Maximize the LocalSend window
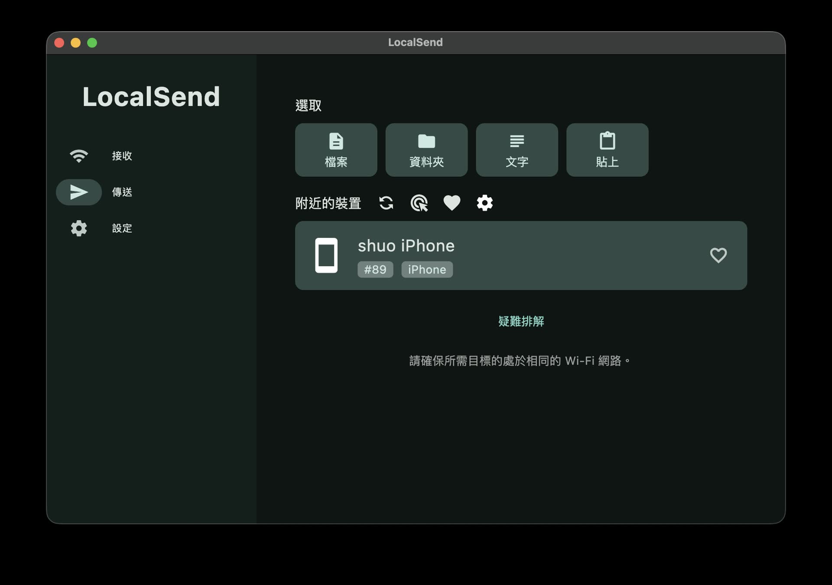The height and width of the screenshot is (585, 832). (92, 42)
